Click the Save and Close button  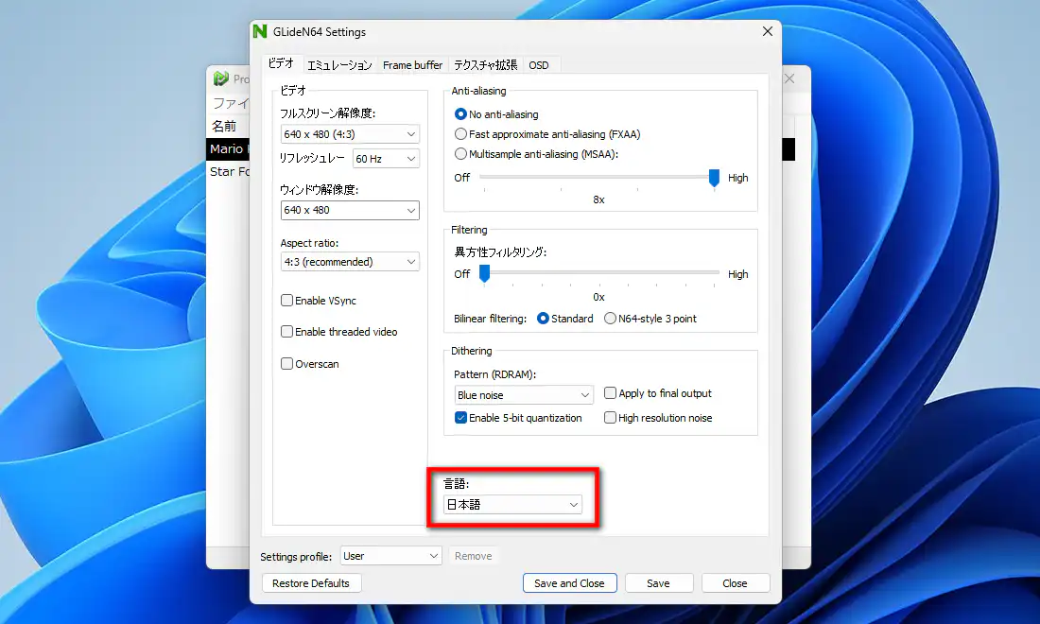click(x=569, y=583)
